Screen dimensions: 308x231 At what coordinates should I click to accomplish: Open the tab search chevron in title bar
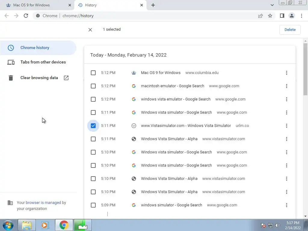pyautogui.click(x=272, y=5)
